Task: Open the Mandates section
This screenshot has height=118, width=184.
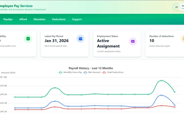Action: point(39,19)
